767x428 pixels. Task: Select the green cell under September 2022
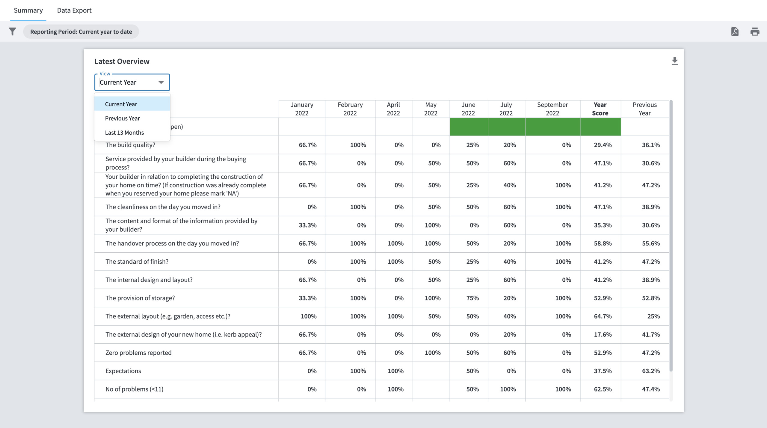tap(552, 127)
